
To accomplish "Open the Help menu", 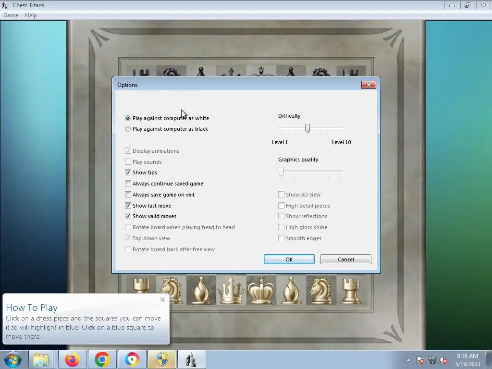I will (x=31, y=15).
